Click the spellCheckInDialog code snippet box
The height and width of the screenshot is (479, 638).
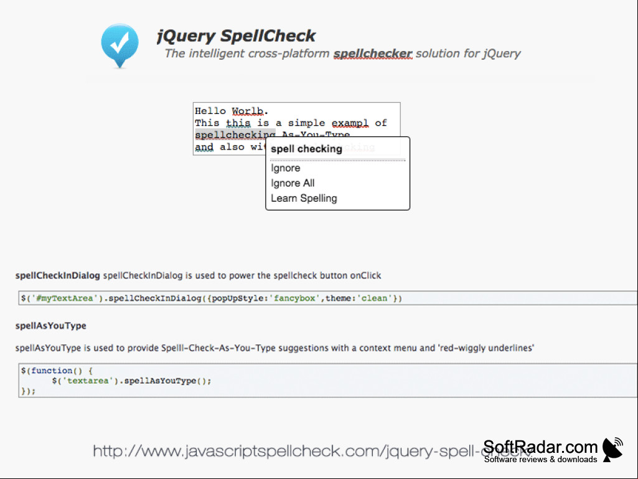click(328, 298)
